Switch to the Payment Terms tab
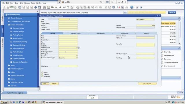 (x=76, y=33)
